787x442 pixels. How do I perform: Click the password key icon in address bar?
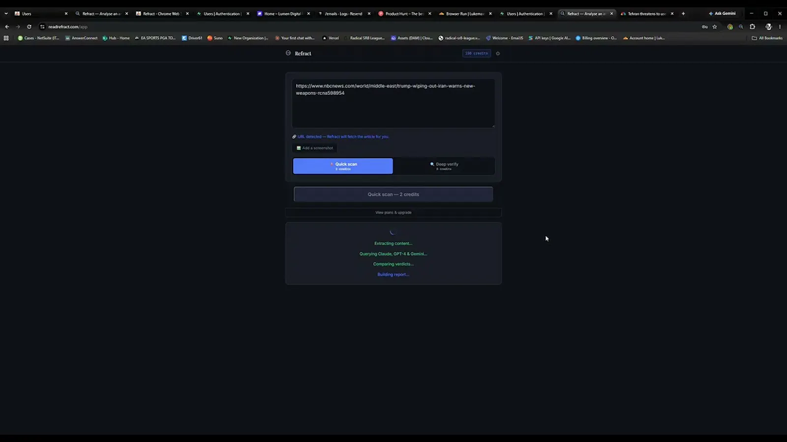coord(705,27)
